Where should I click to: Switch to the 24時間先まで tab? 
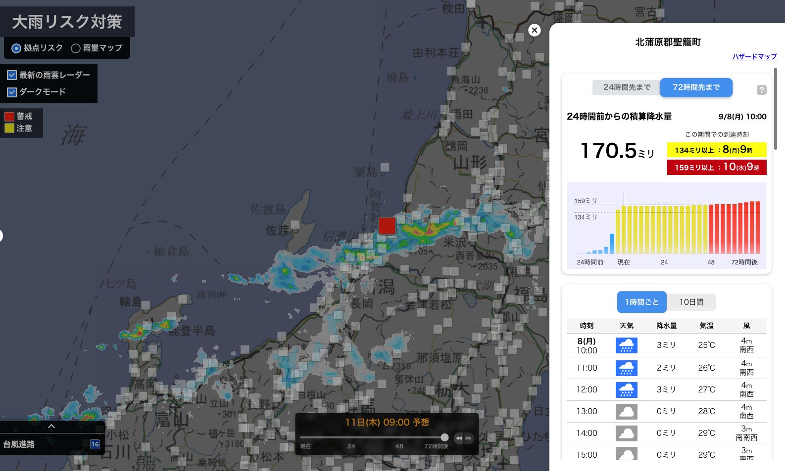tap(627, 87)
